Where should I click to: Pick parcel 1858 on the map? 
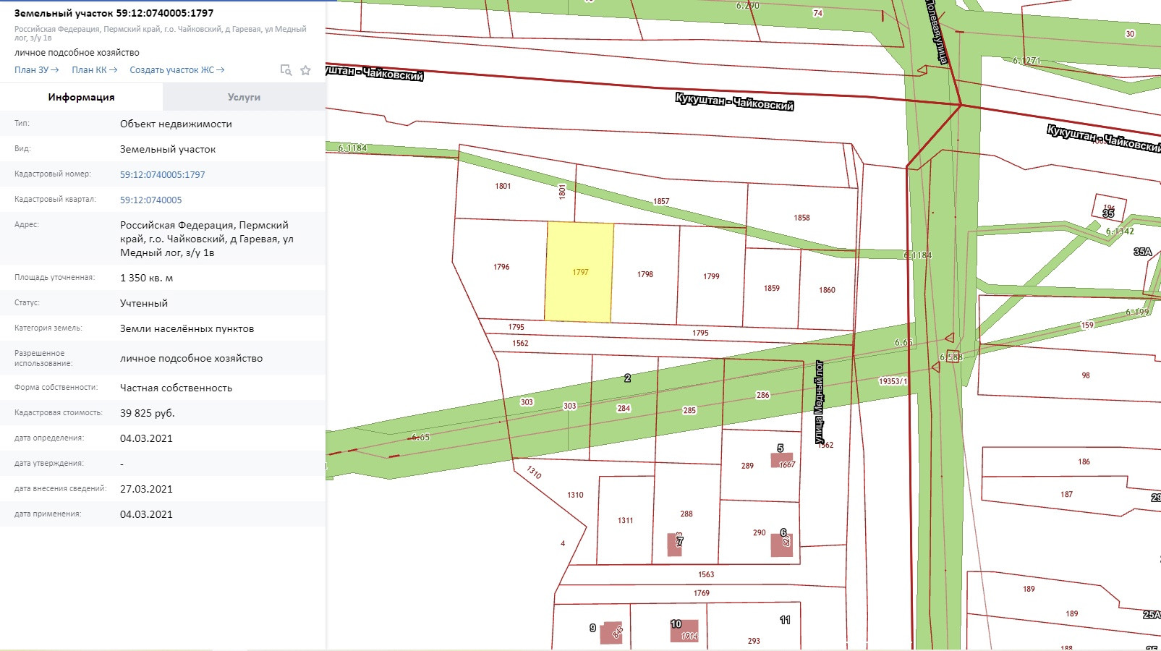coord(801,218)
